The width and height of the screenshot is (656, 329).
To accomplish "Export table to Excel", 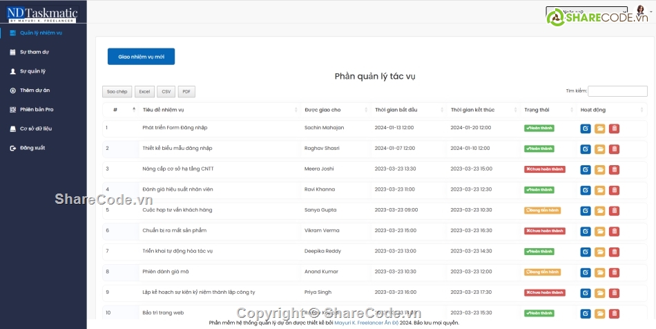I will point(144,92).
